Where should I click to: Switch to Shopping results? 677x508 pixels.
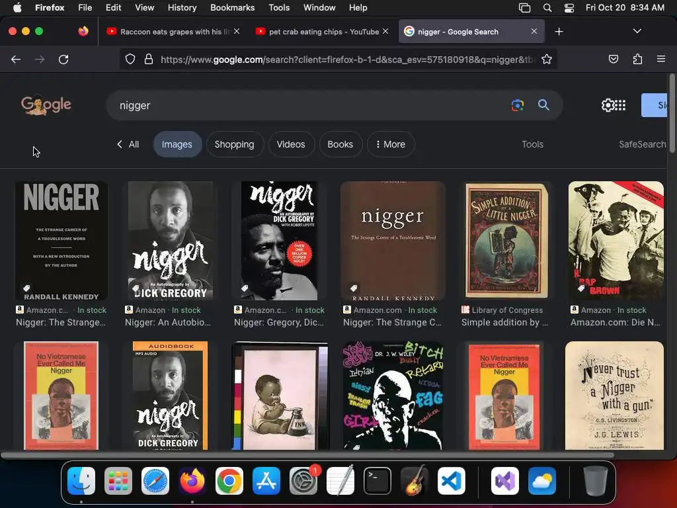point(235,144)
